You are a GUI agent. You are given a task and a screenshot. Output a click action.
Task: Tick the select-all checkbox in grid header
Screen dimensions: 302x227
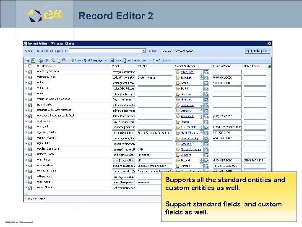pos(30,66)
